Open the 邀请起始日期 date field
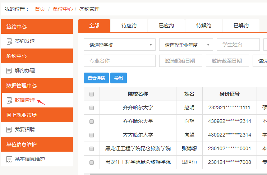Screen dimensions: 267x175 click(180, 61)
